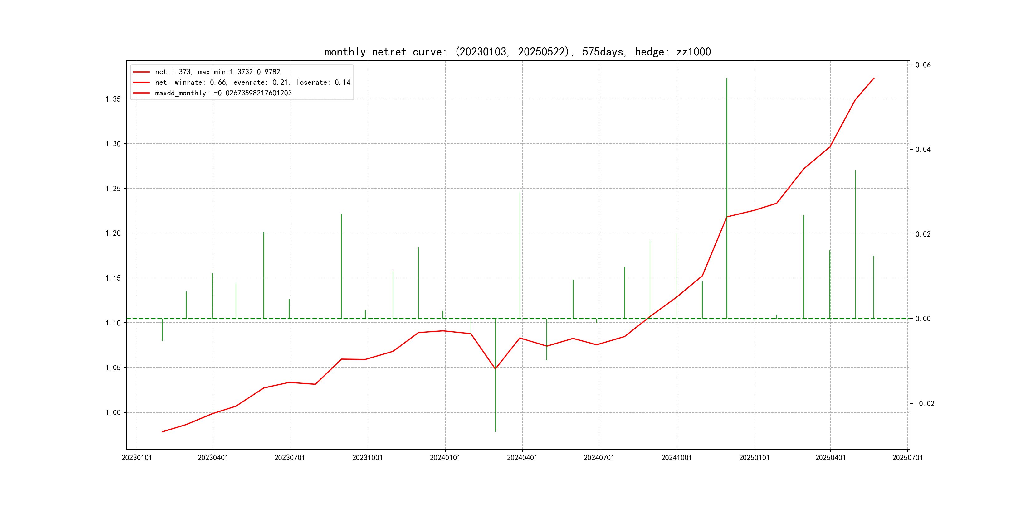Click the 1.20 left axis tick label
The image size is (1011, 505).
click(113, 233)
